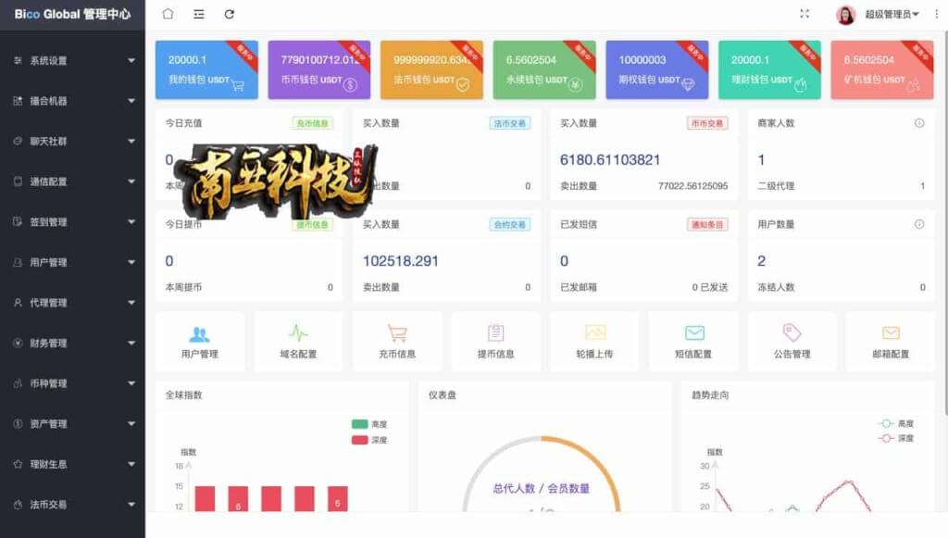Image resolution: width=948 pixels, height=538 pixels.
Task: Open 币种管理 menu label
Action: (48, 383)
